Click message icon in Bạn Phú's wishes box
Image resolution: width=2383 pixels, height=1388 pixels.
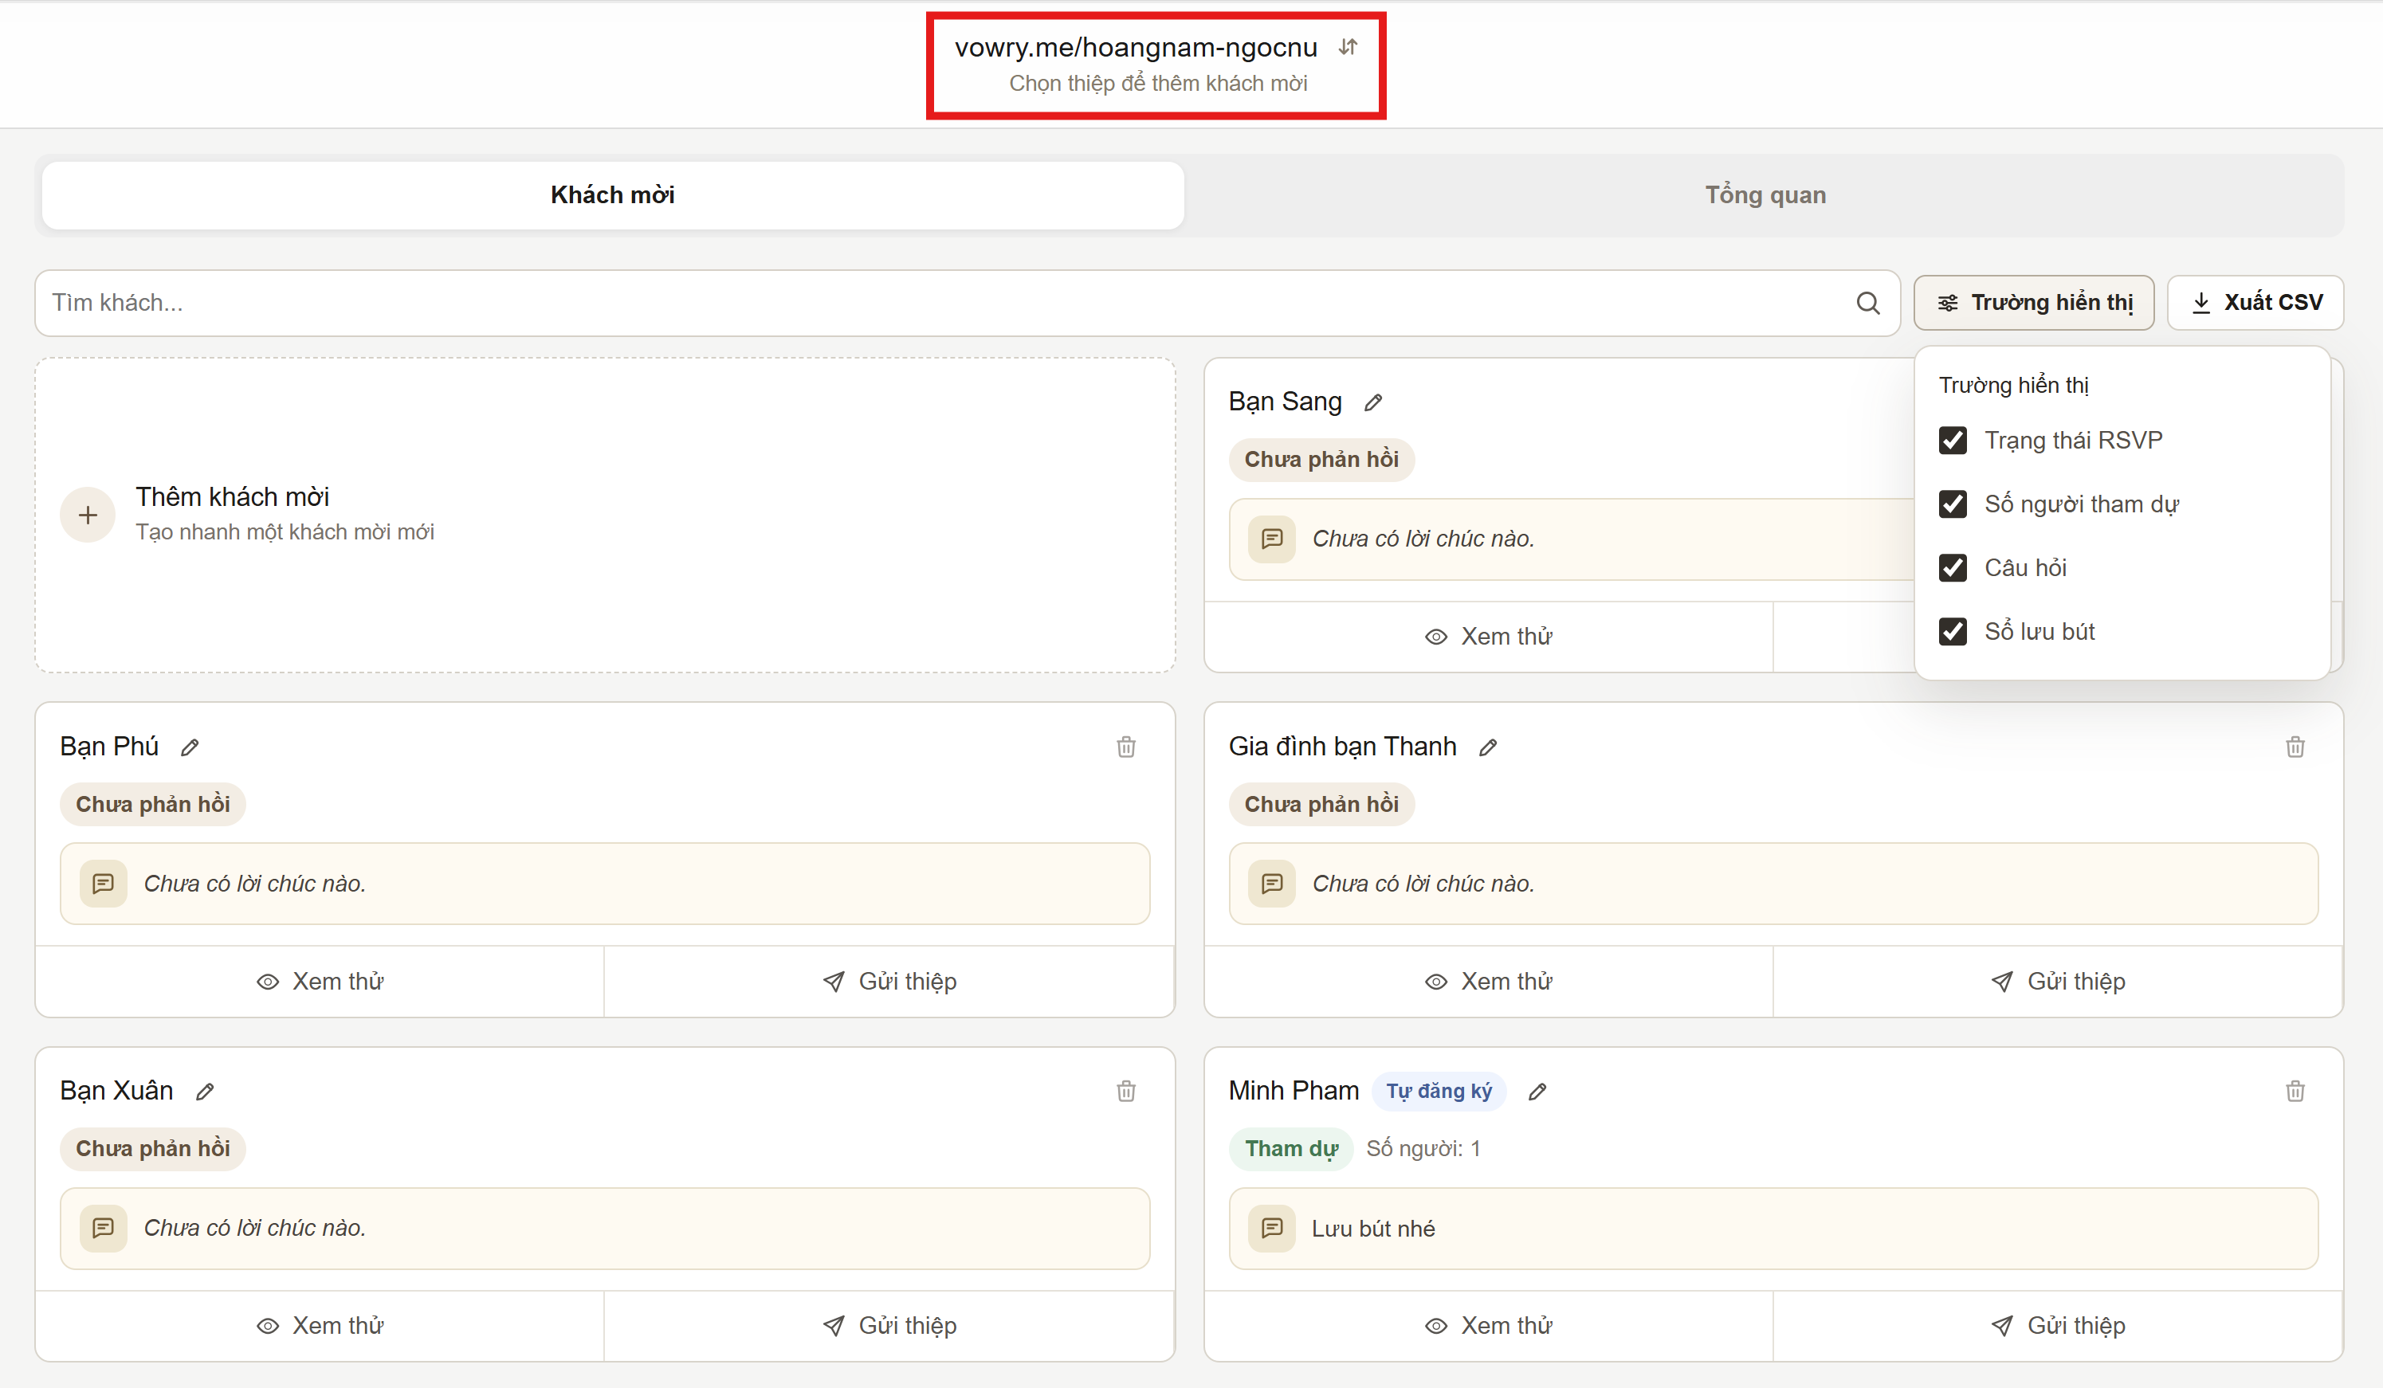click(103, 884)
